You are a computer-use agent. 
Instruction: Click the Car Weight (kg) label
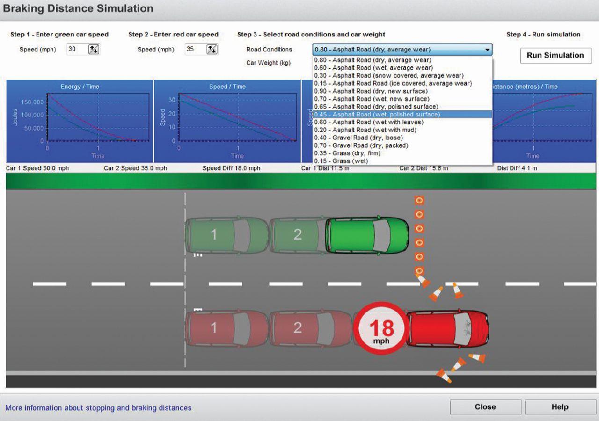point(269,63)
